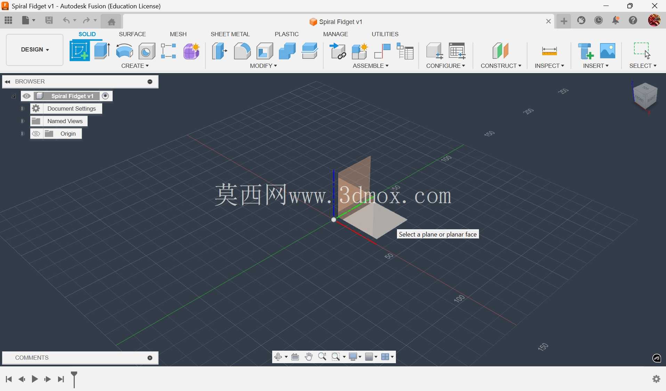Image resolution: width=666 pixels, height=391 pixels.
Task: Select the Shell tool
Action: click(265, 51)
